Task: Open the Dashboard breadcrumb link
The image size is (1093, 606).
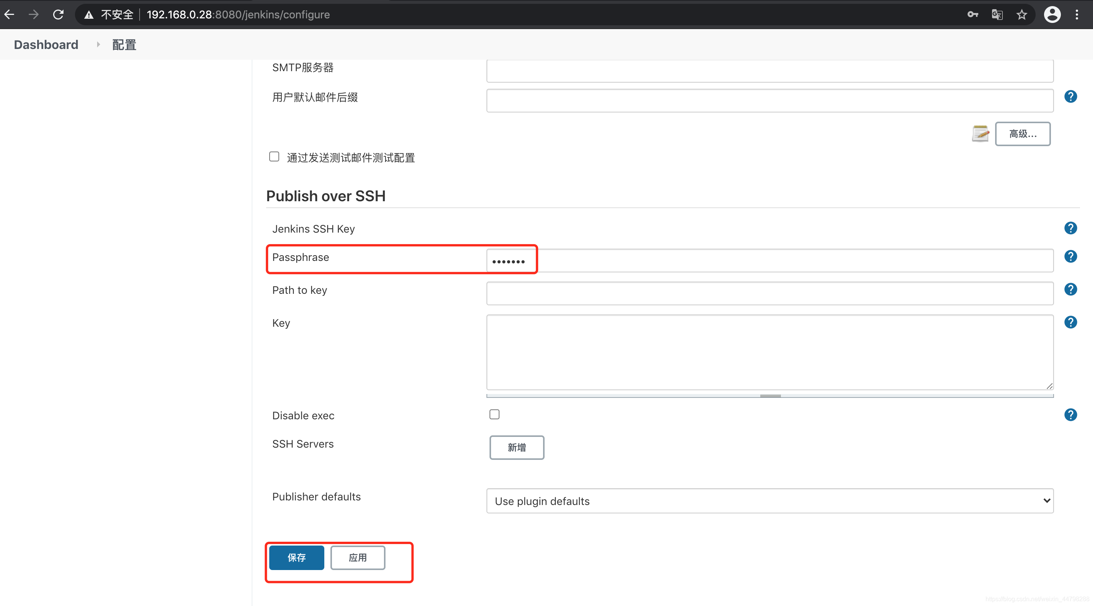Action: point(46,44)
